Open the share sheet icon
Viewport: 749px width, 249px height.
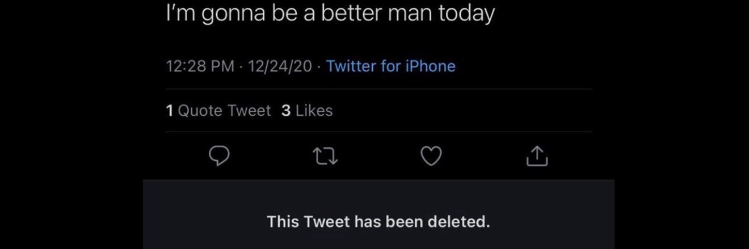pyautogui.click(x=537, y=156)
